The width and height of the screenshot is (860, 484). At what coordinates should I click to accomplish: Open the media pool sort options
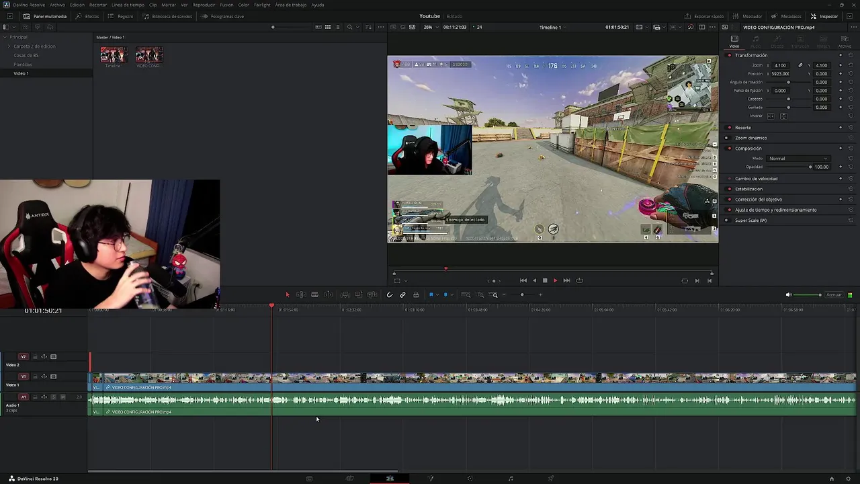click(x=368, y=27)
